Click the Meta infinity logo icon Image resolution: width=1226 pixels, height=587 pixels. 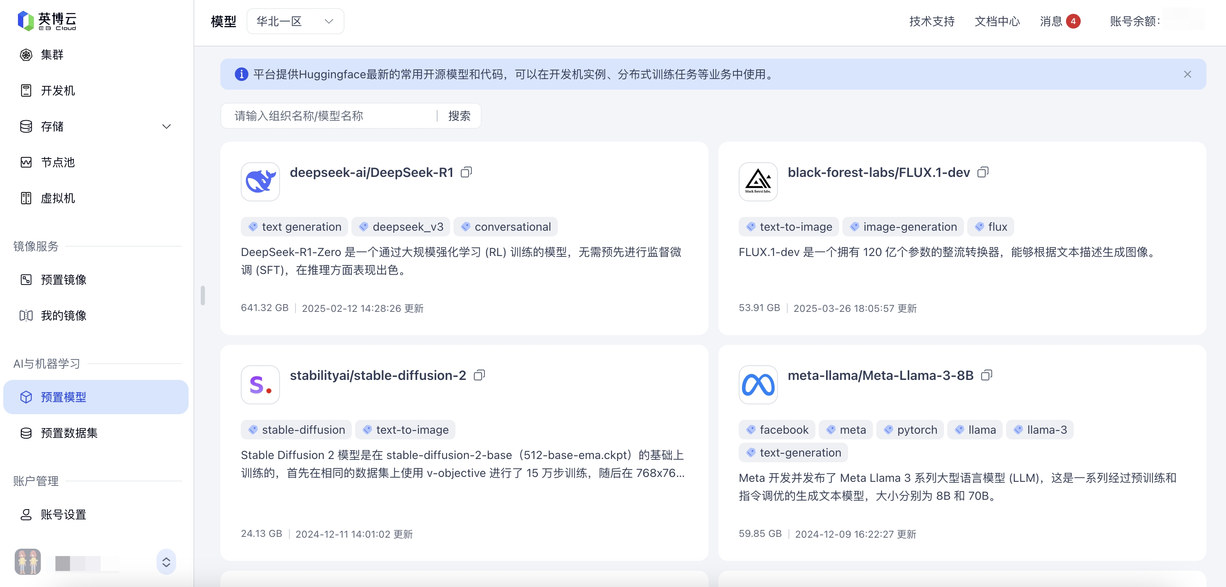click(x=758, y=384)
